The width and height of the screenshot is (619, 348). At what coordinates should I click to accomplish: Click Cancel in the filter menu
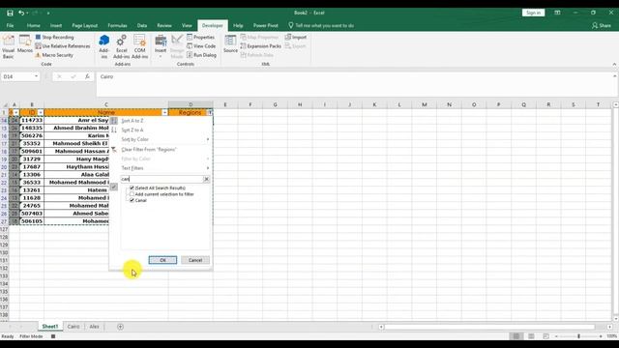(x=195, y=260)
